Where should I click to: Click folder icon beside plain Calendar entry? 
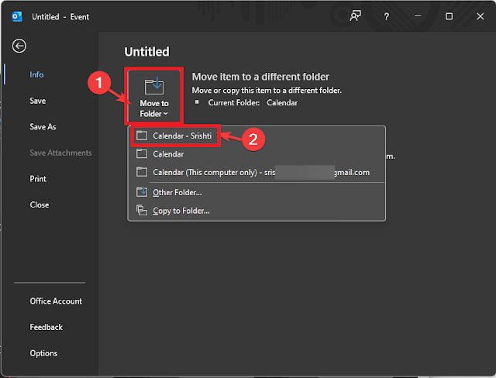click(x=142, y=154)
